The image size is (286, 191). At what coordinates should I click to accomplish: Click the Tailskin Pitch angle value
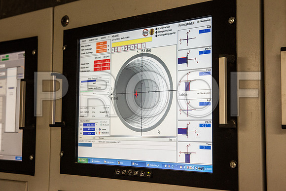point(205,126)
